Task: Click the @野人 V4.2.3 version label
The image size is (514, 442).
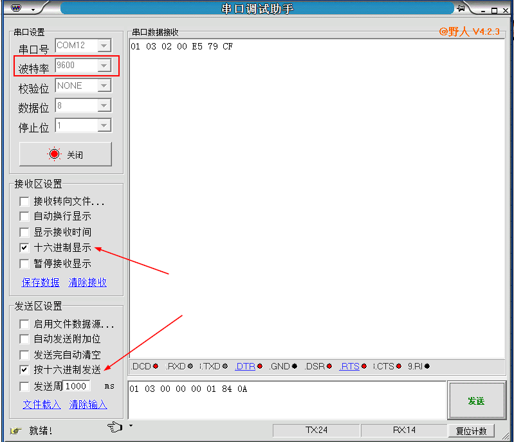Action: pos(470,31)
